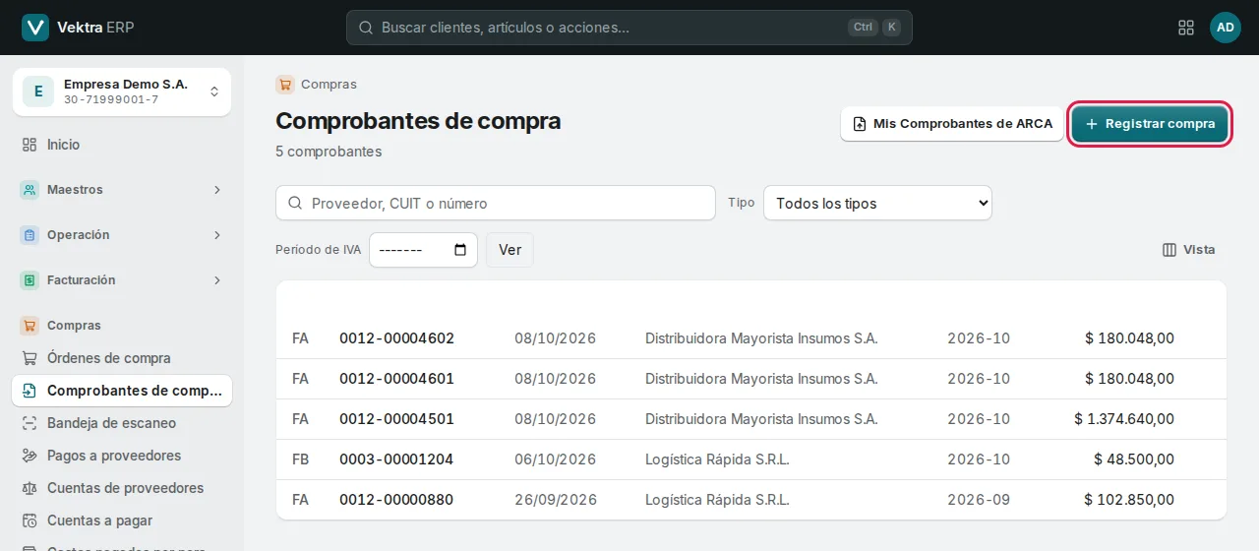Click the E company initial badge
This screenshot has height=551, width=1259.
tap(38, 92)
